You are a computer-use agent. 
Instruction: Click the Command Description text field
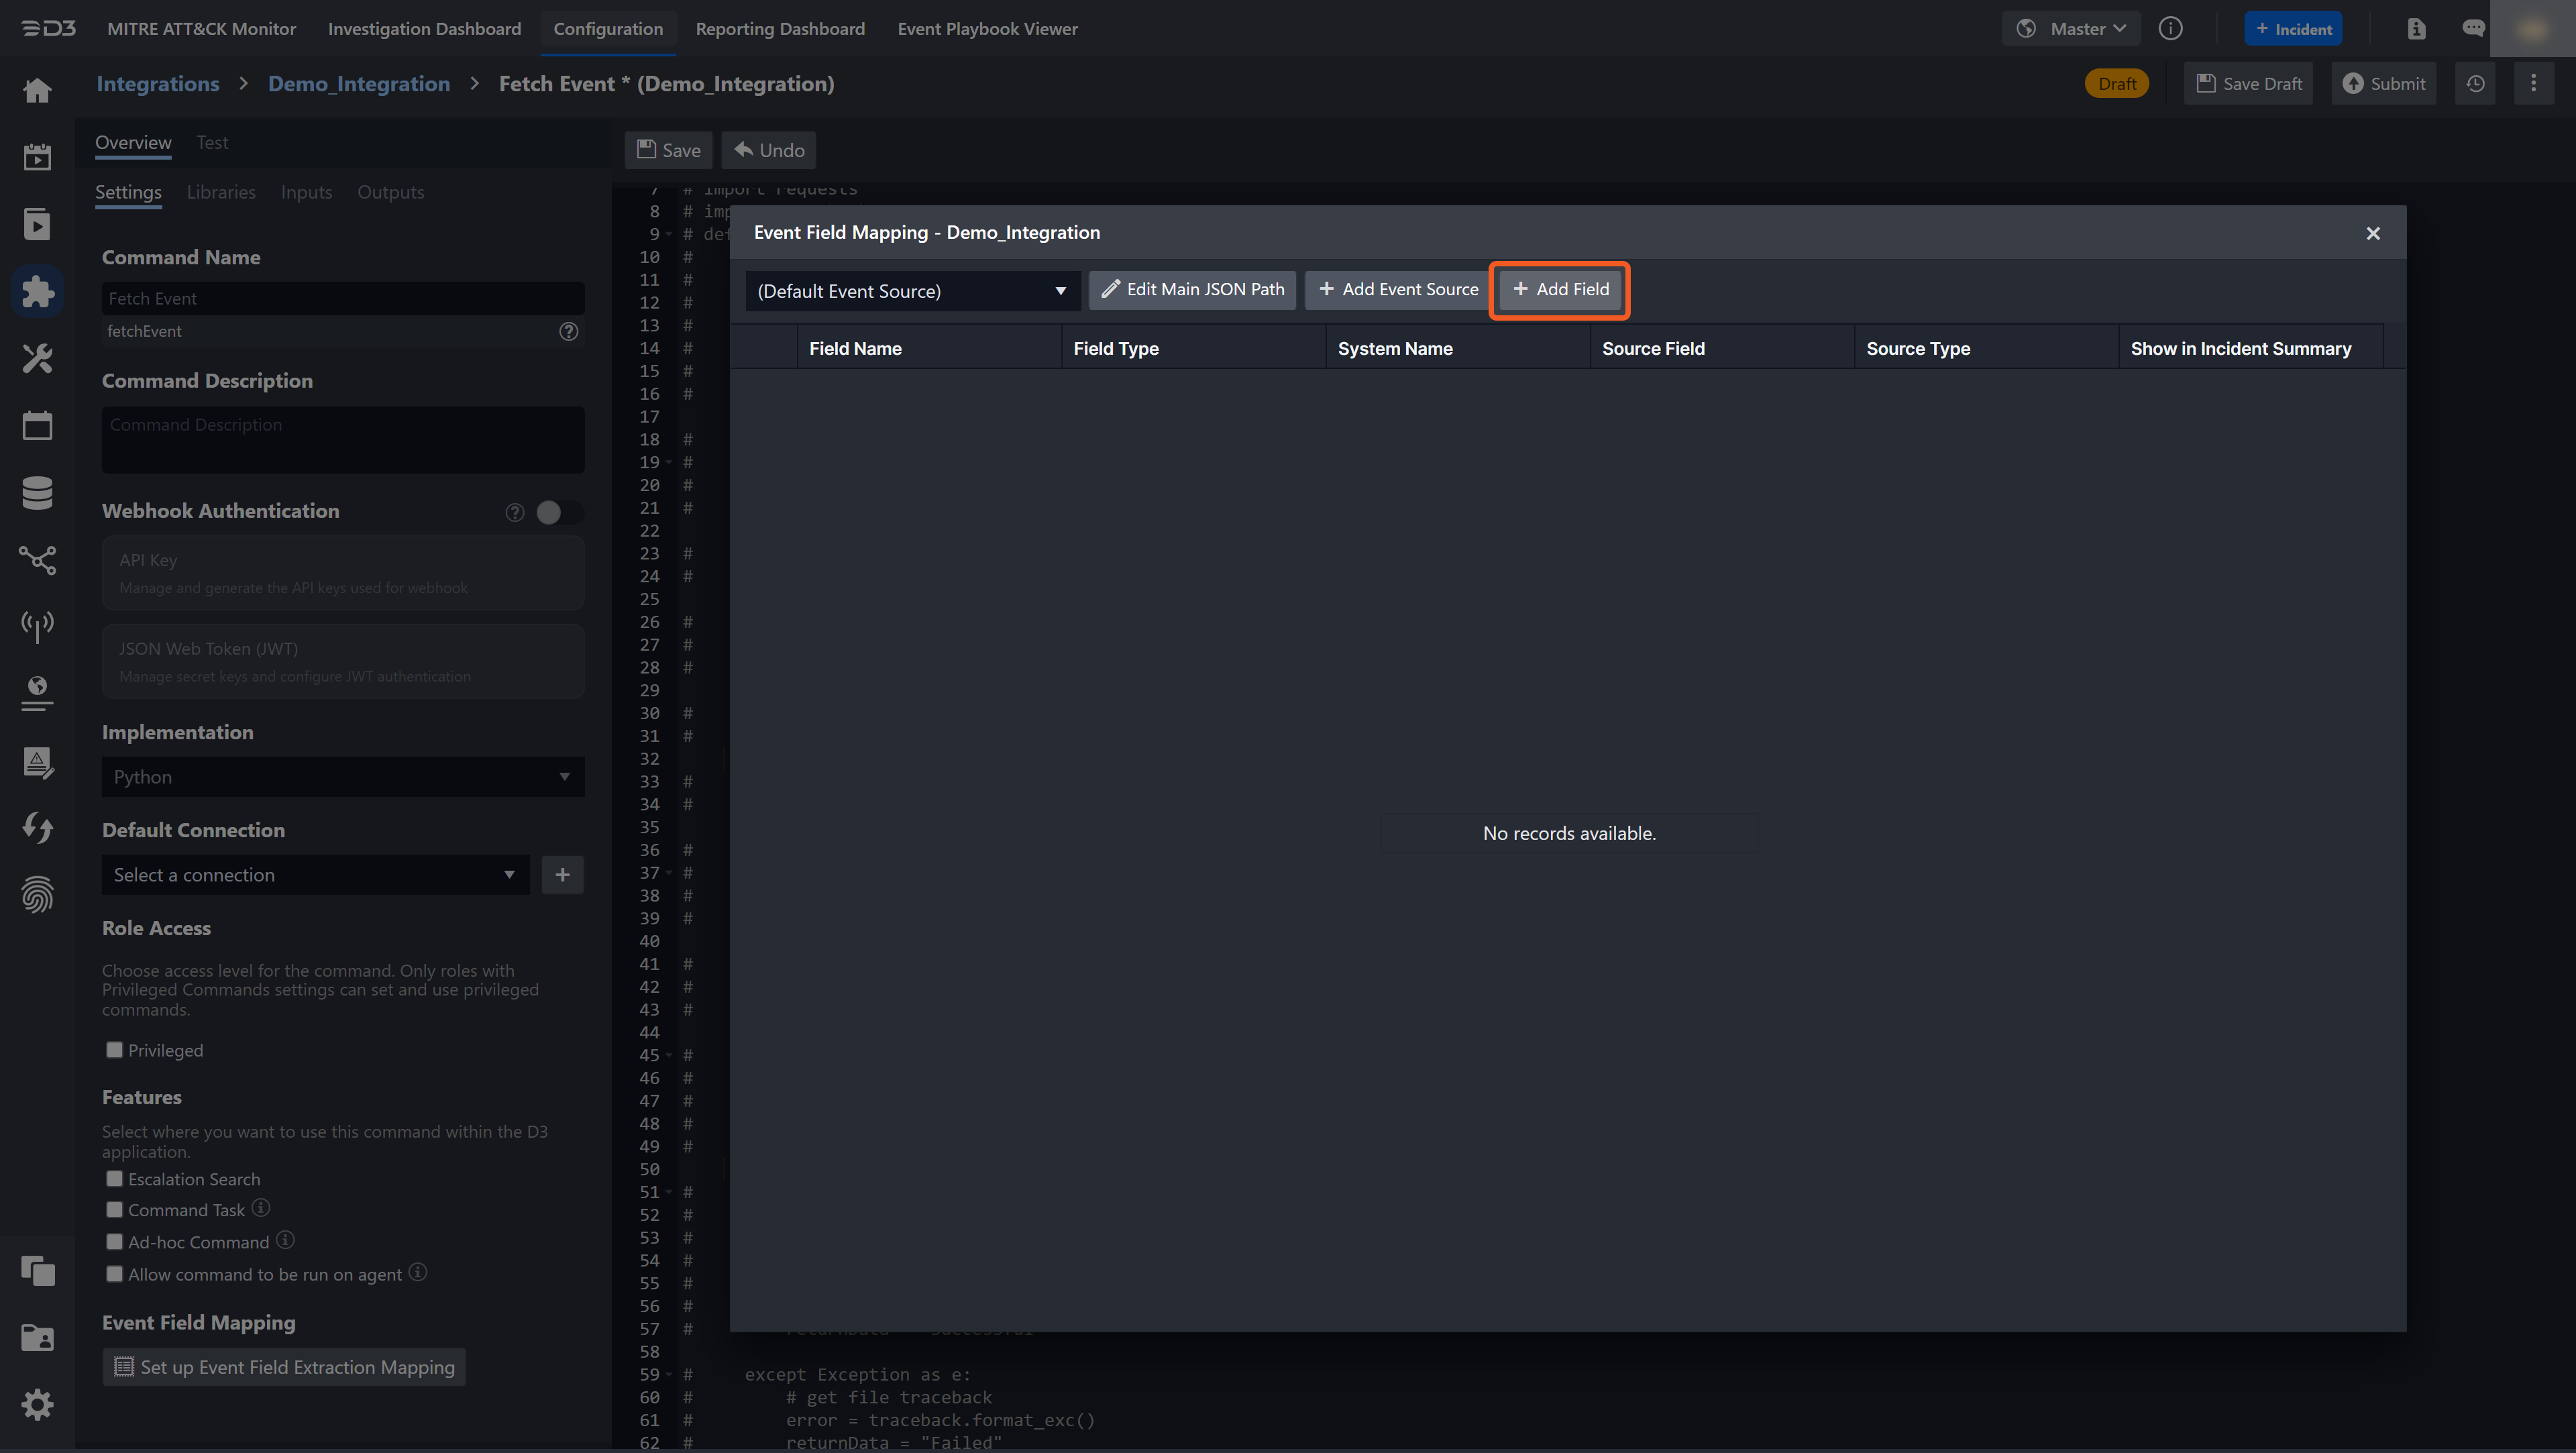[x=342, y=439]
